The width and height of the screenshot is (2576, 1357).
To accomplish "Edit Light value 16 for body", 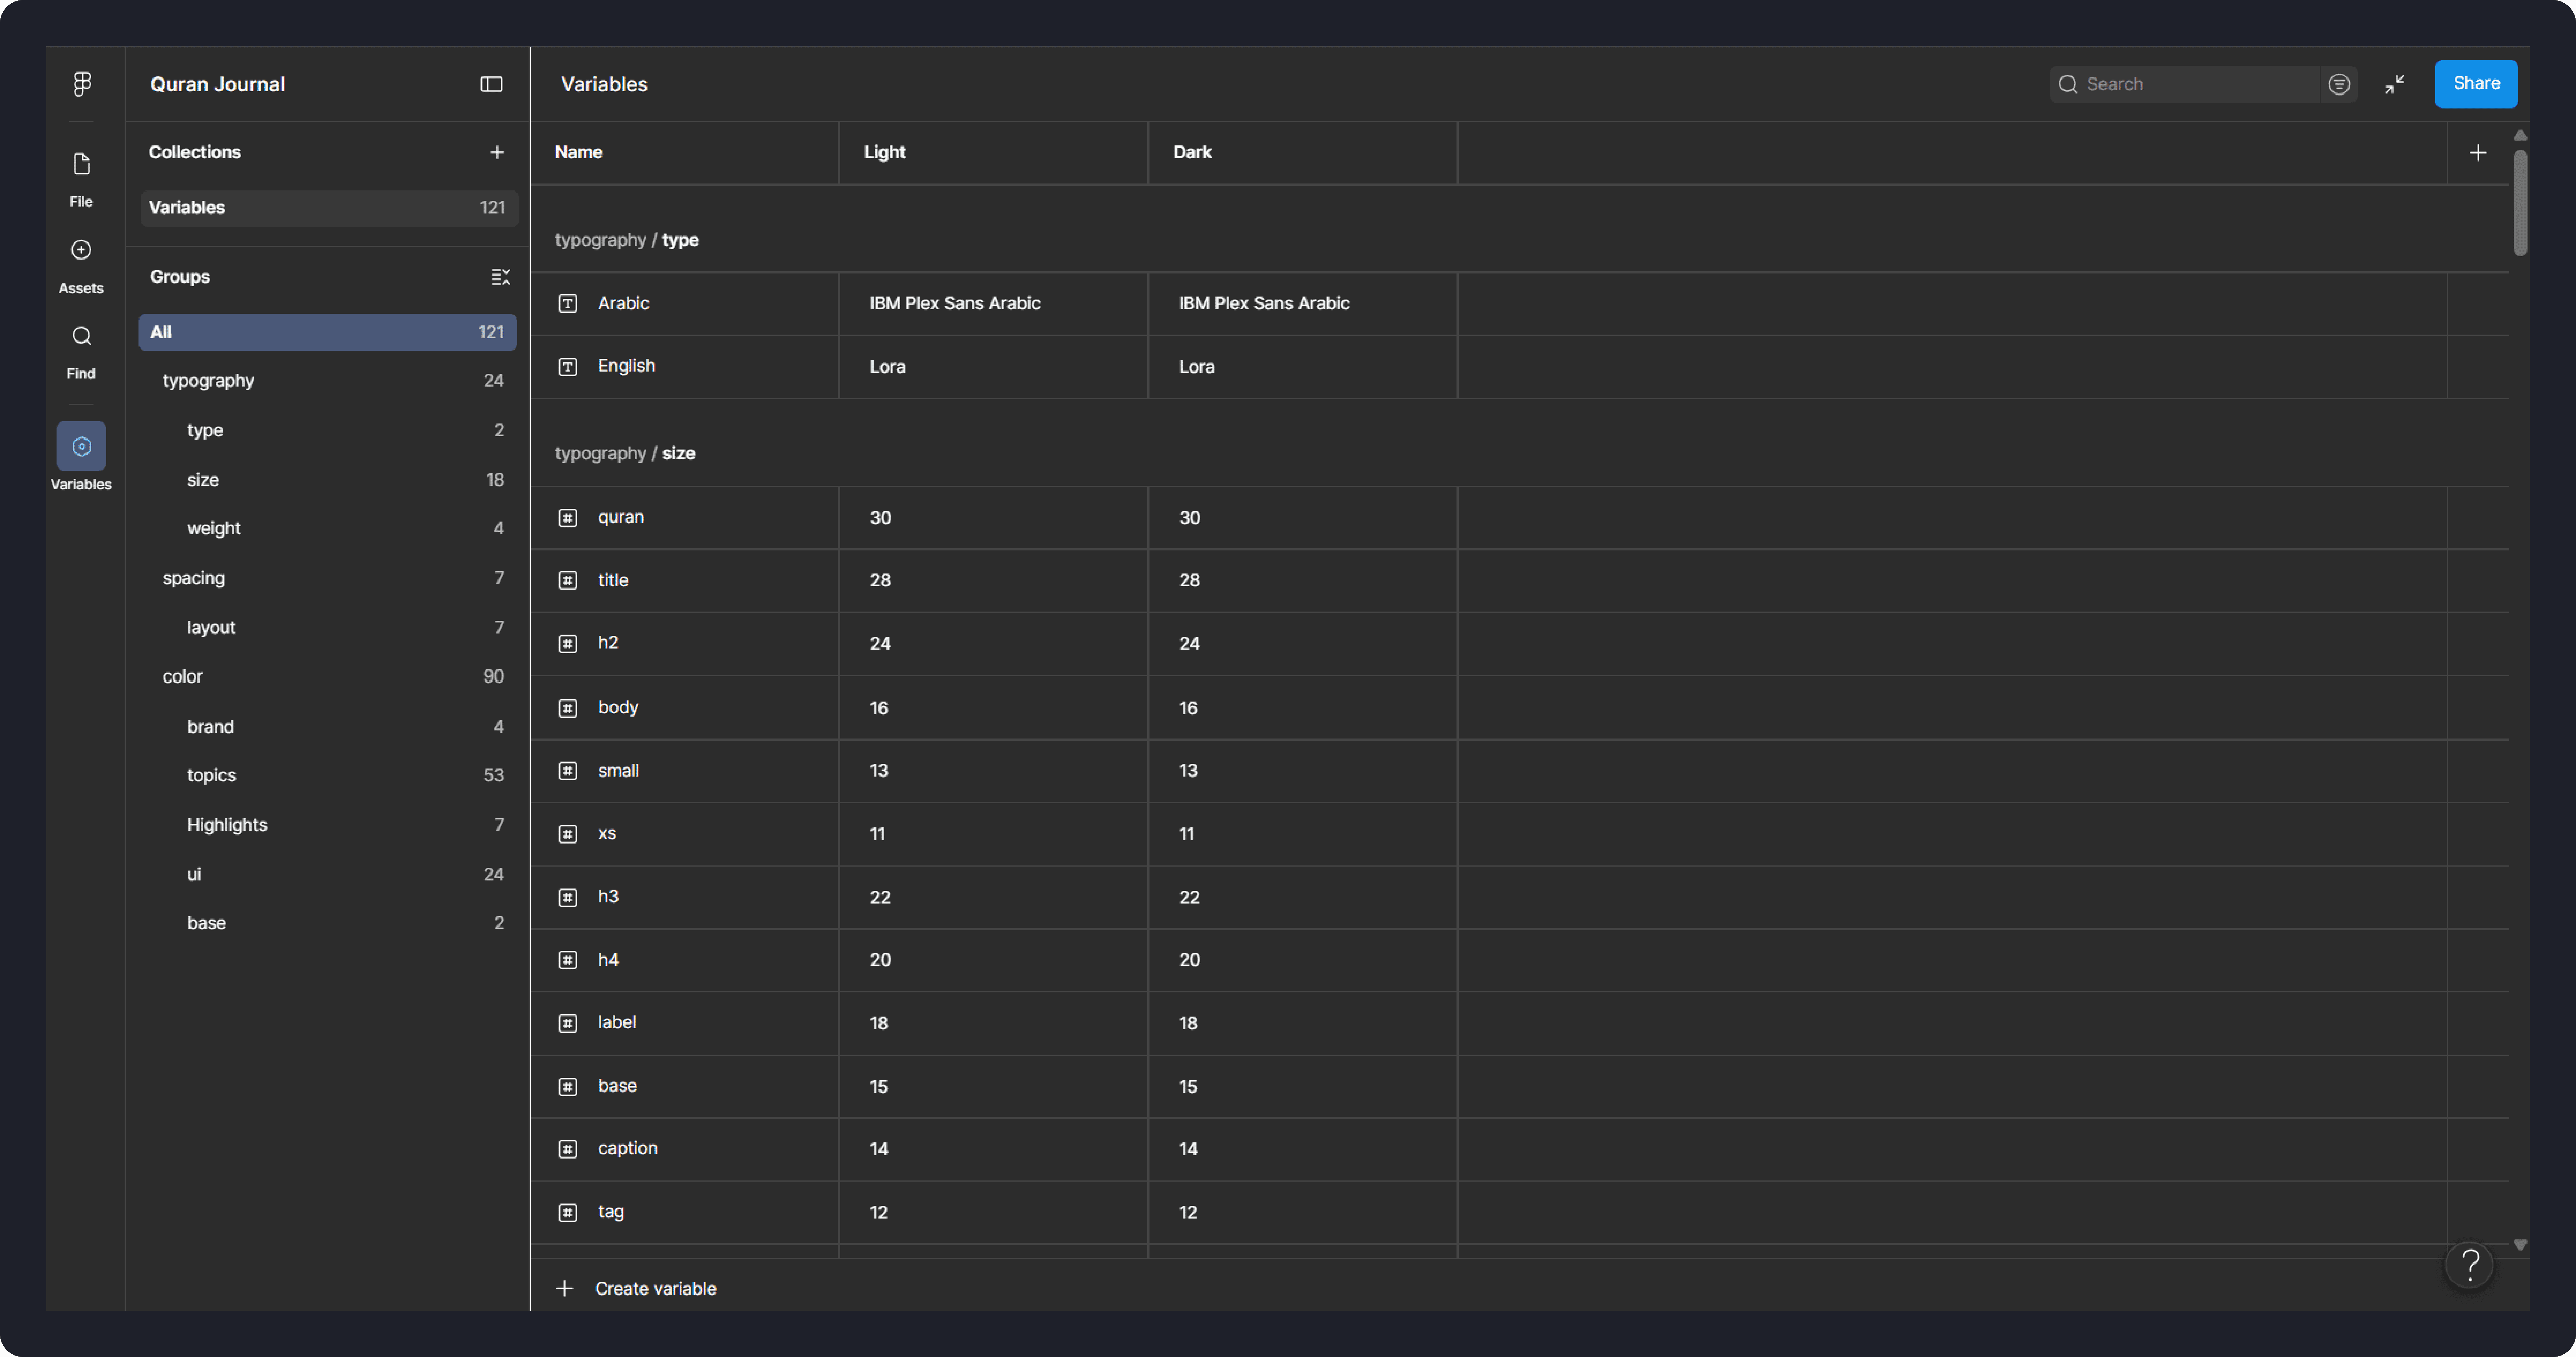I will click(993, 708).
